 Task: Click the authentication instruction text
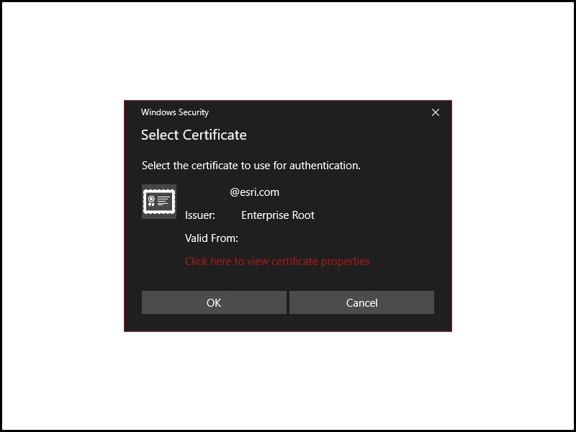pyautogui.click(x=251, y=166)
